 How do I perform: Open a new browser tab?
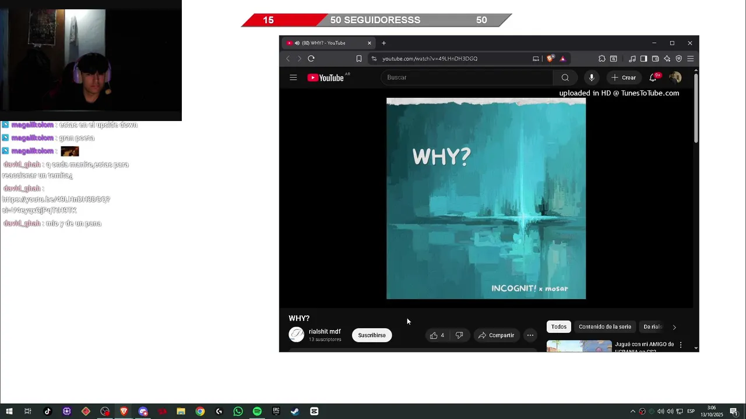(383, 43)
